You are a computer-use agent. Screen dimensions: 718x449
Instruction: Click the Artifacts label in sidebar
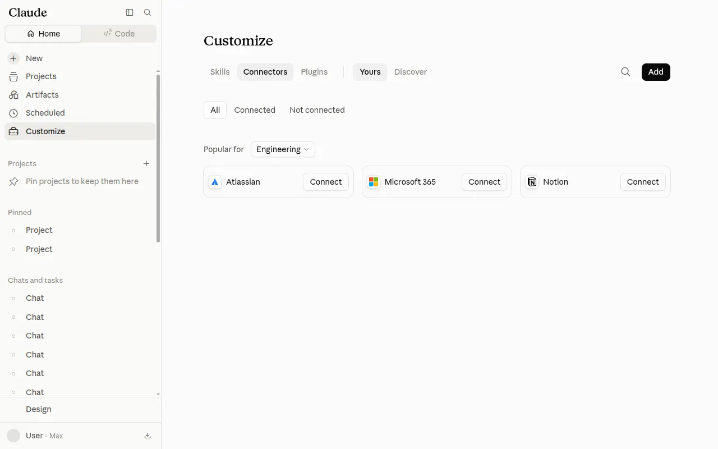coord(42,95)
